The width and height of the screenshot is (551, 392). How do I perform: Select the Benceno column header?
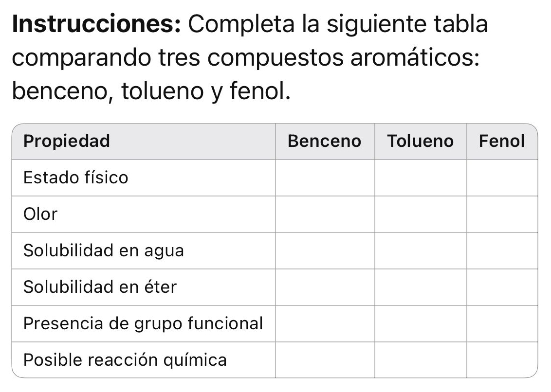point(324,141)
